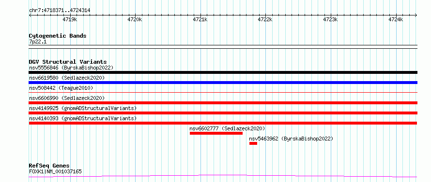Click the black nsv5556846 variant bar
This screenshot has height=182, width=431.
(223, 72)
